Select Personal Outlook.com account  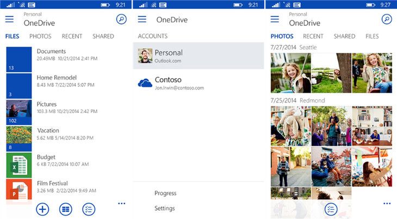tap(199, 55)
